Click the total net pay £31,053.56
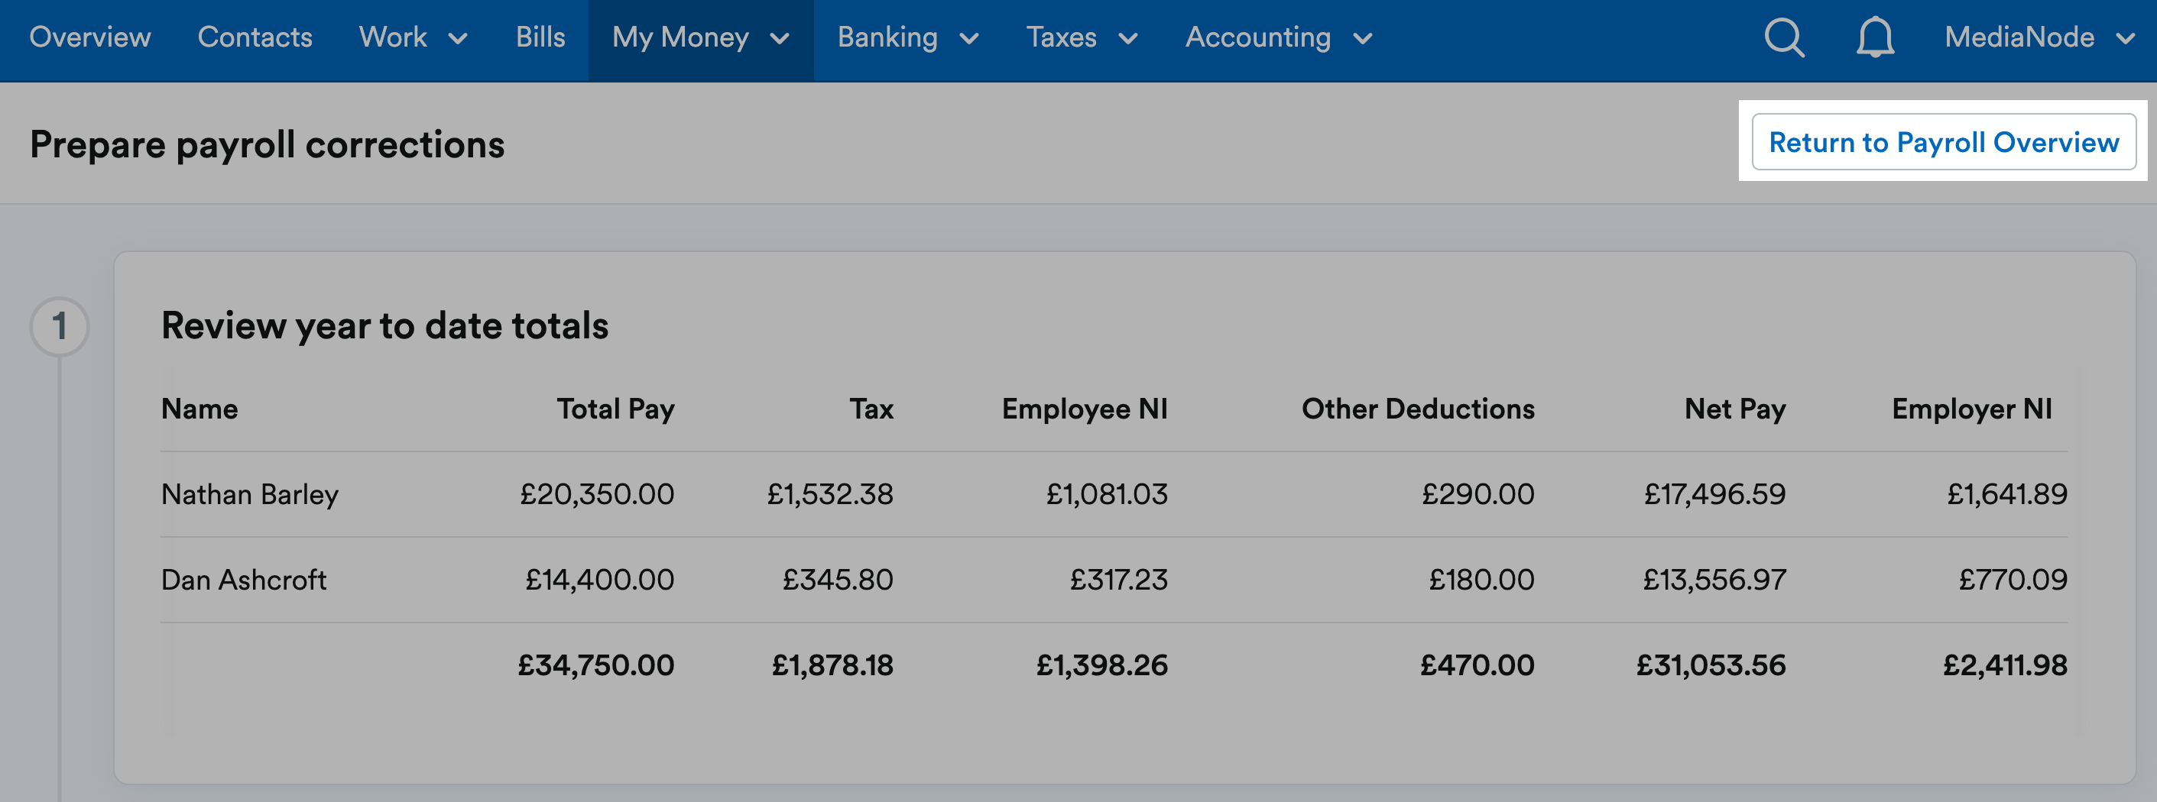The height and width of the screenshot is (802, 2157). point(1711,665)
